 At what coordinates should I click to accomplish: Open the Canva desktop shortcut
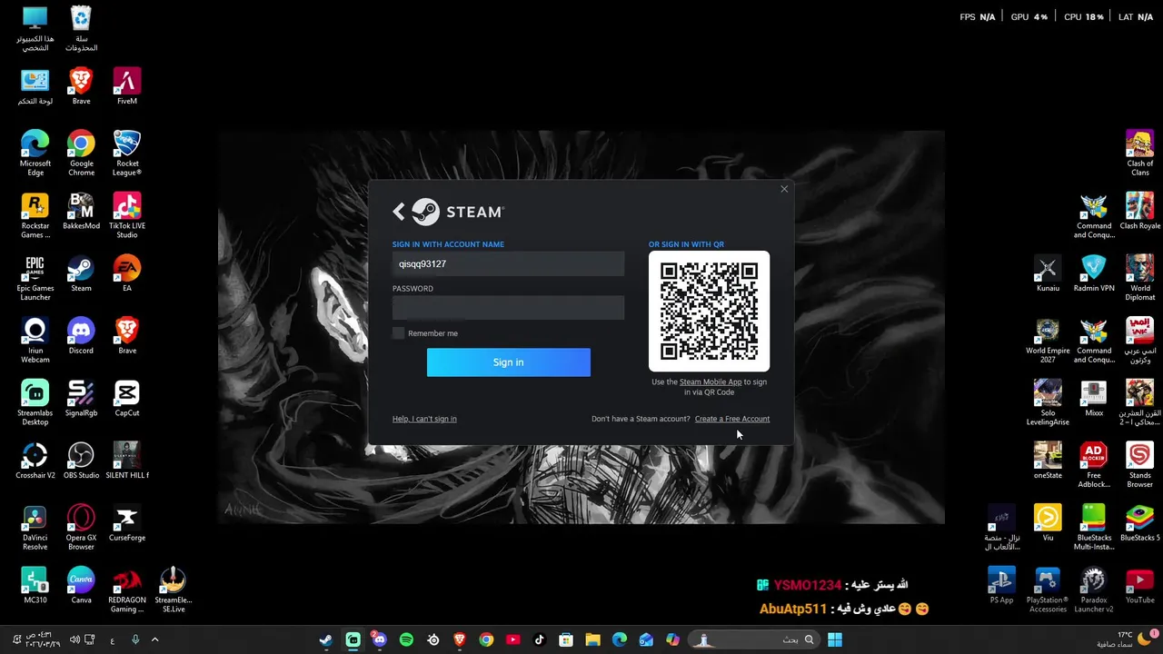(81, 585)
